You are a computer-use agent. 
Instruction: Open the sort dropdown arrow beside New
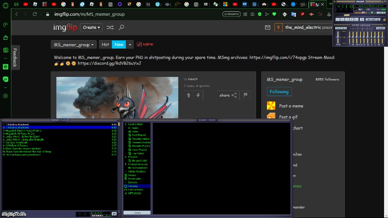click(130, 45)
